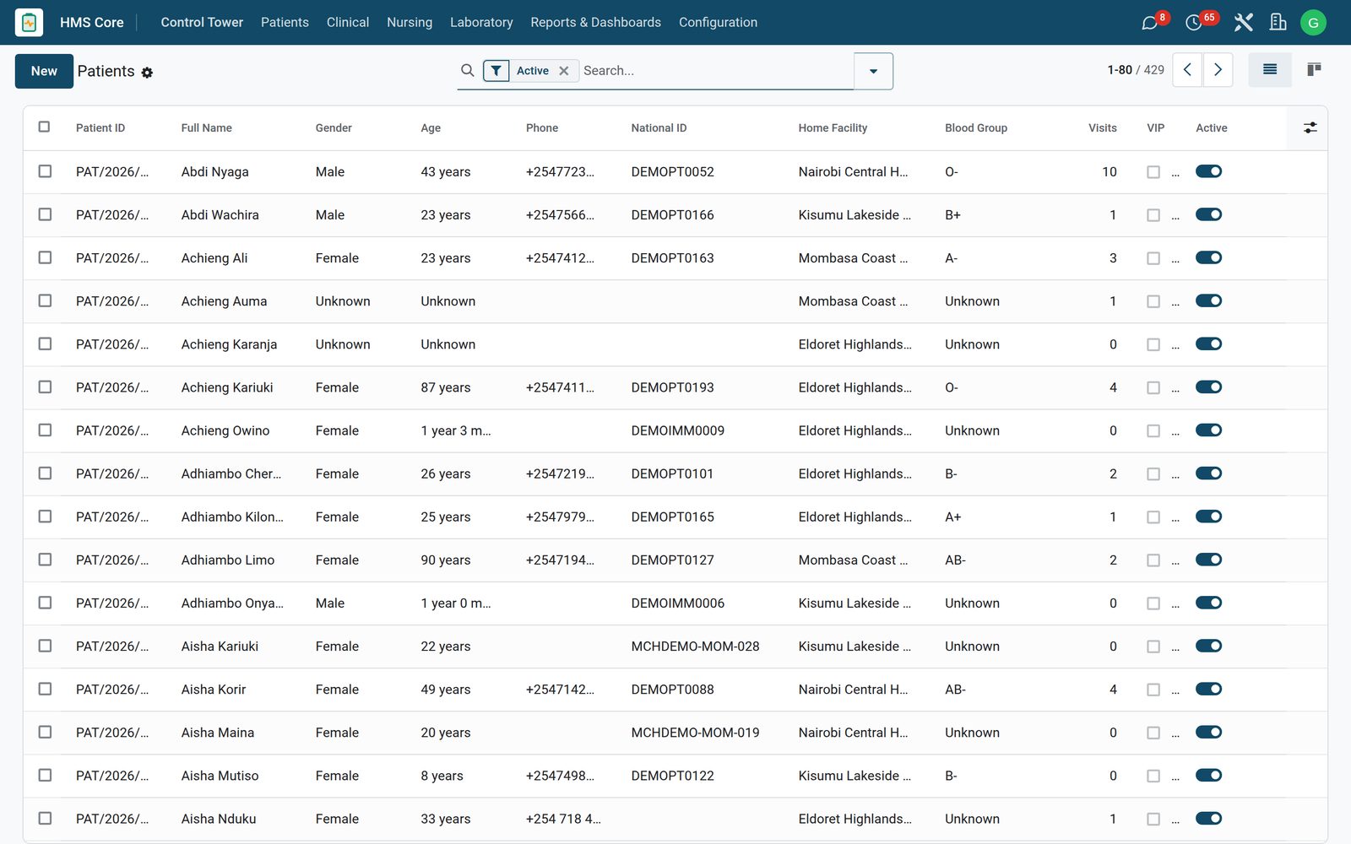The width and height of the screenshot is (1351, 844).
Task: Switch to kanban view
Action: tap(1314, 70)
